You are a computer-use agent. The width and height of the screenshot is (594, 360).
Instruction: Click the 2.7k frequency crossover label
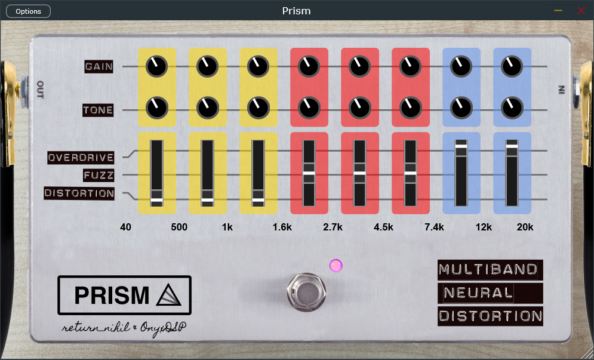(333, 227)
